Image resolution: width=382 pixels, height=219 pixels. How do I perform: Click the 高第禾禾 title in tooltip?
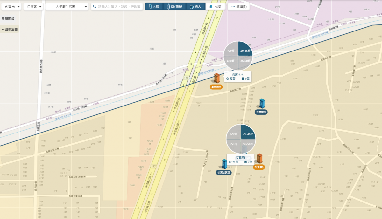click(x=238, y=74)
